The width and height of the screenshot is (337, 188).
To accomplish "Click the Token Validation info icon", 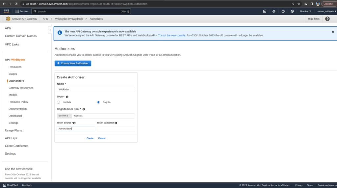I will coord(116,123).
